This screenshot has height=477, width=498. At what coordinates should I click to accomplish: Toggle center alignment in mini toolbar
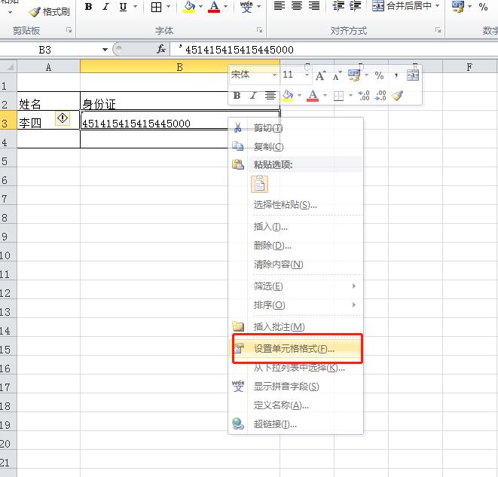pos(270,95)
